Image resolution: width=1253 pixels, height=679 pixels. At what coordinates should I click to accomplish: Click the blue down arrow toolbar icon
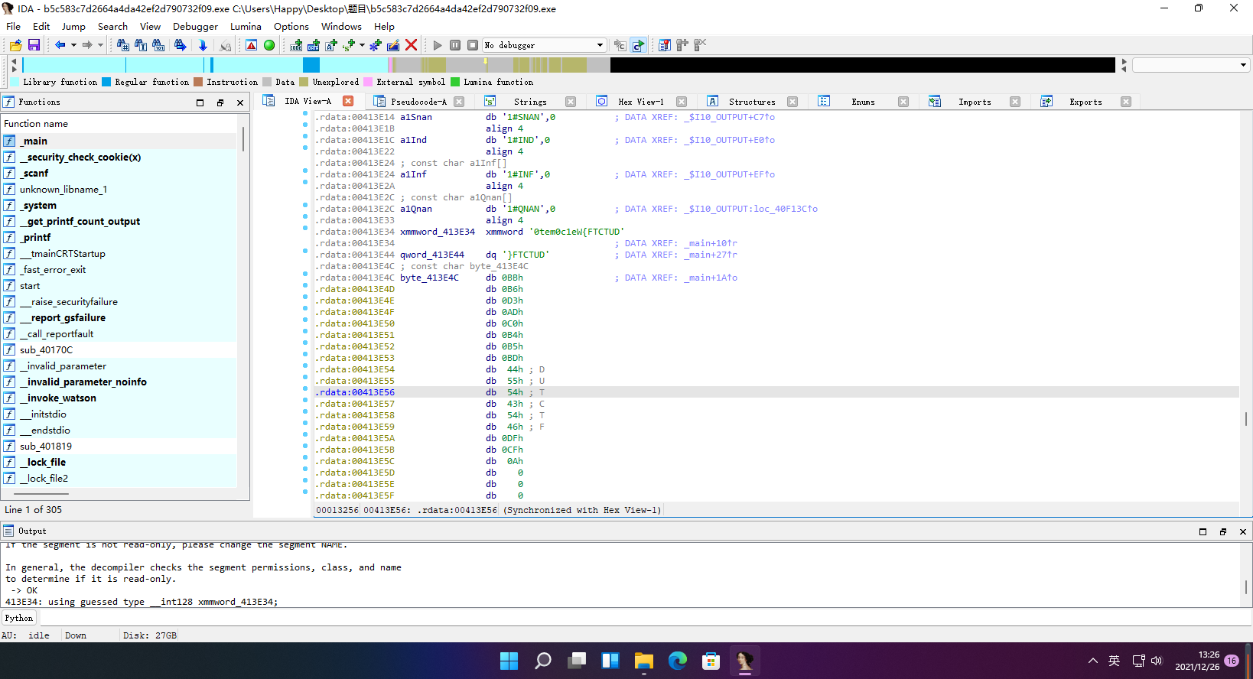203,45
